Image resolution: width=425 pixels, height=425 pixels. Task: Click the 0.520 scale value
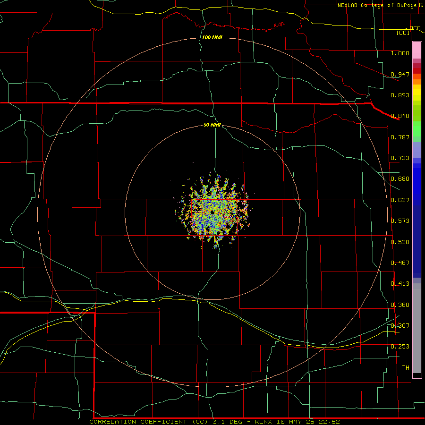400,242
